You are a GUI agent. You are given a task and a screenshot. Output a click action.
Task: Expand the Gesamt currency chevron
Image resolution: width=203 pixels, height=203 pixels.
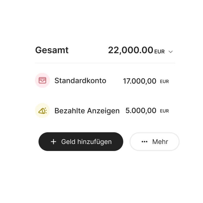click(x=171, y=52)
